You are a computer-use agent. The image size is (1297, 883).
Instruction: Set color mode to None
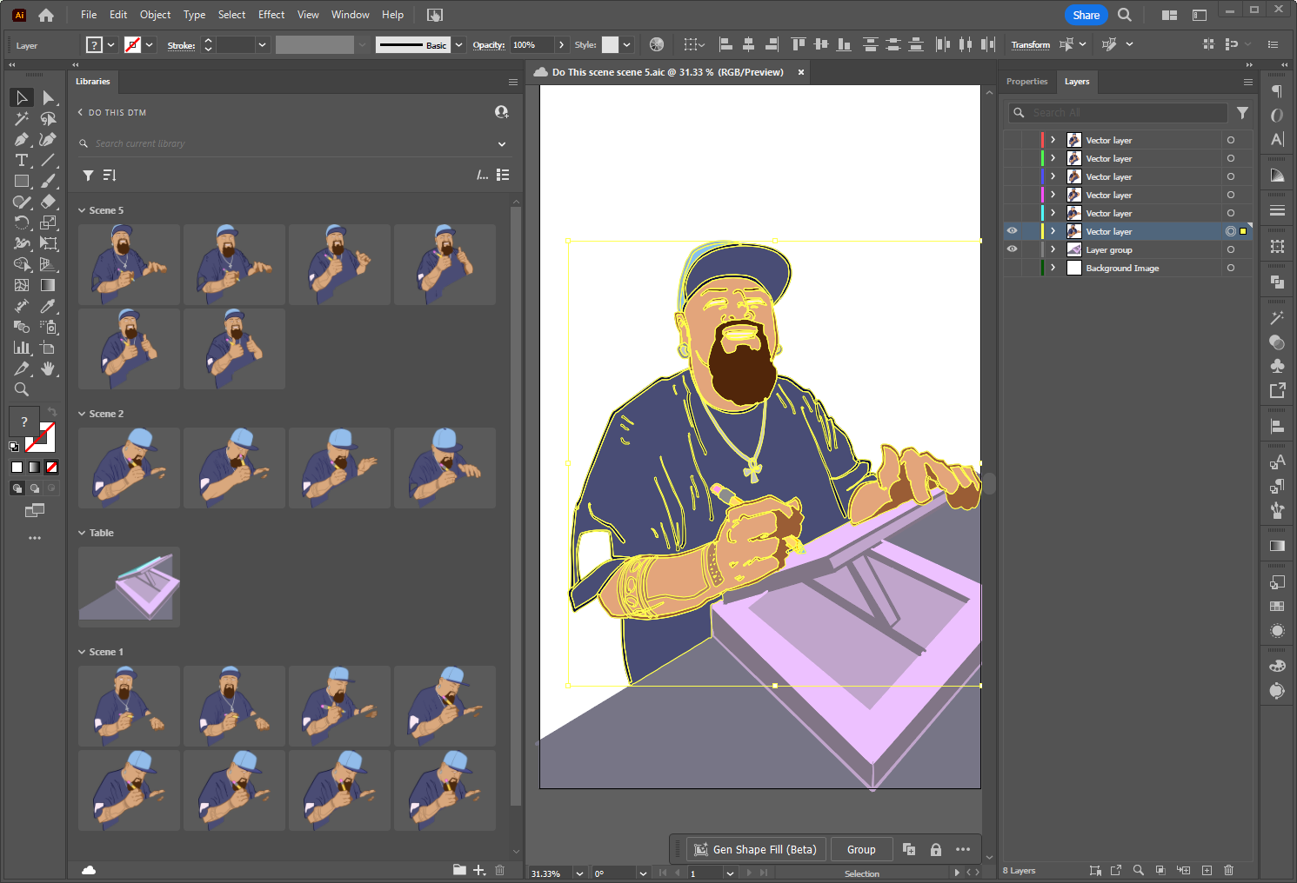click(51, 467)
